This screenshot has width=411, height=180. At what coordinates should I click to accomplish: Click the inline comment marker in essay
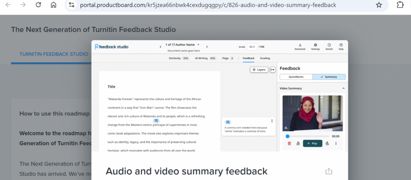(156, 121)
